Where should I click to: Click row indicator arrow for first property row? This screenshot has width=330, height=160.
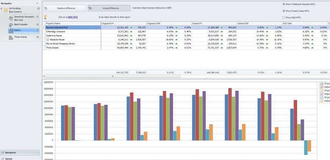click(44, 27)
